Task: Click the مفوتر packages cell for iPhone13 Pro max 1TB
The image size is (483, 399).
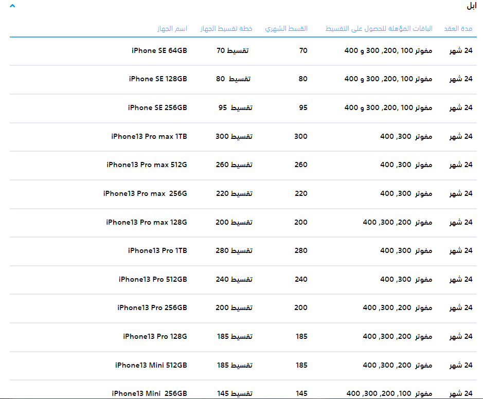Action: pos(406,136)
